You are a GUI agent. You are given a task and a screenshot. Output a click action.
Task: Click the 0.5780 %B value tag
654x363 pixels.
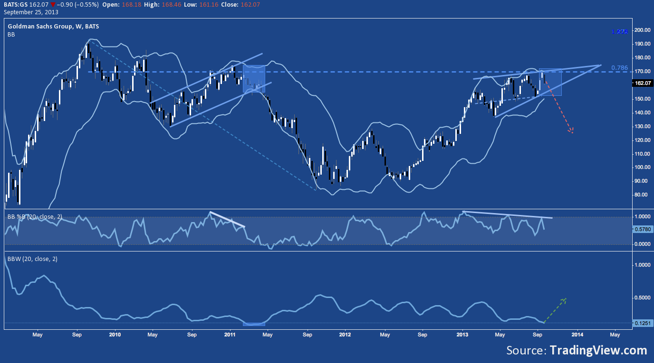pos(642,230)
